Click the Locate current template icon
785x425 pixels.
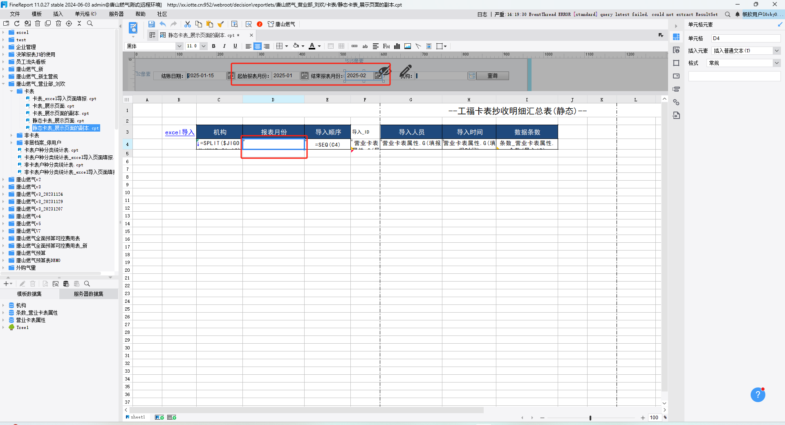pyautogui.click(x=69, y=24)
